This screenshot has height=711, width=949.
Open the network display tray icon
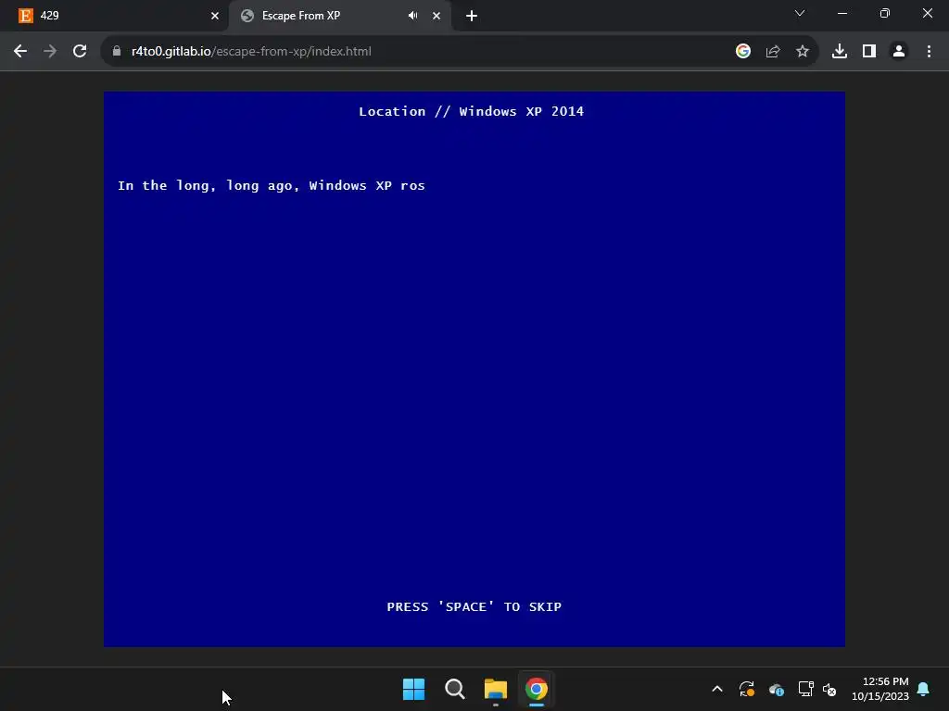coord(805,689)
